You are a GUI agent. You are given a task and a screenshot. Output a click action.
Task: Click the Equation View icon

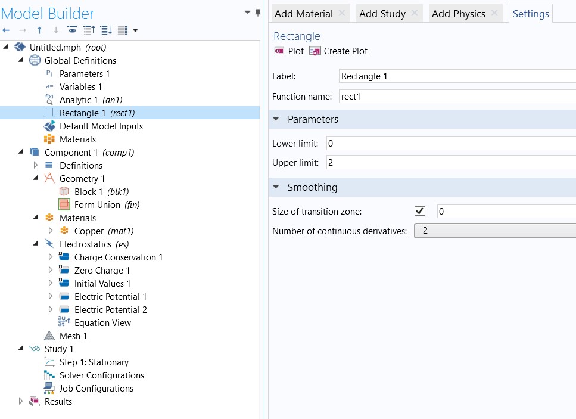(64, 323)
